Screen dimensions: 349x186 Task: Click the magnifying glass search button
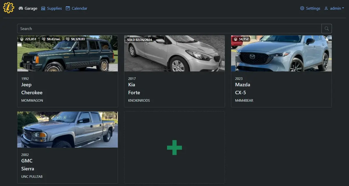327,29
